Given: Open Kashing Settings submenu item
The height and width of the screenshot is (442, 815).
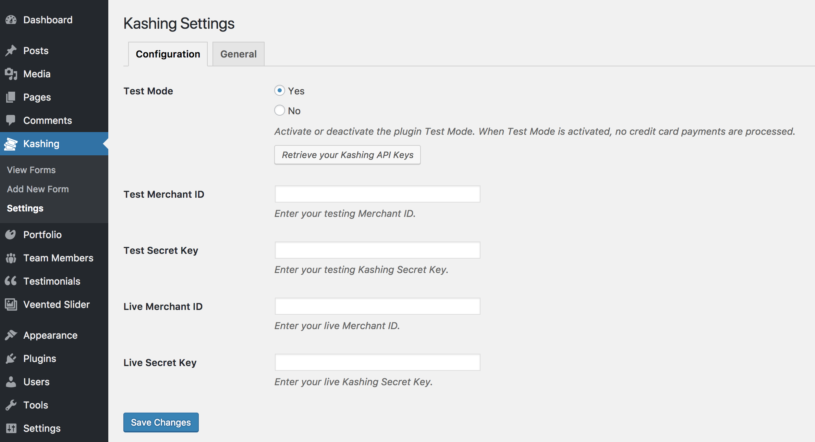Looking at the screenshot, I should tap(25, 208).
